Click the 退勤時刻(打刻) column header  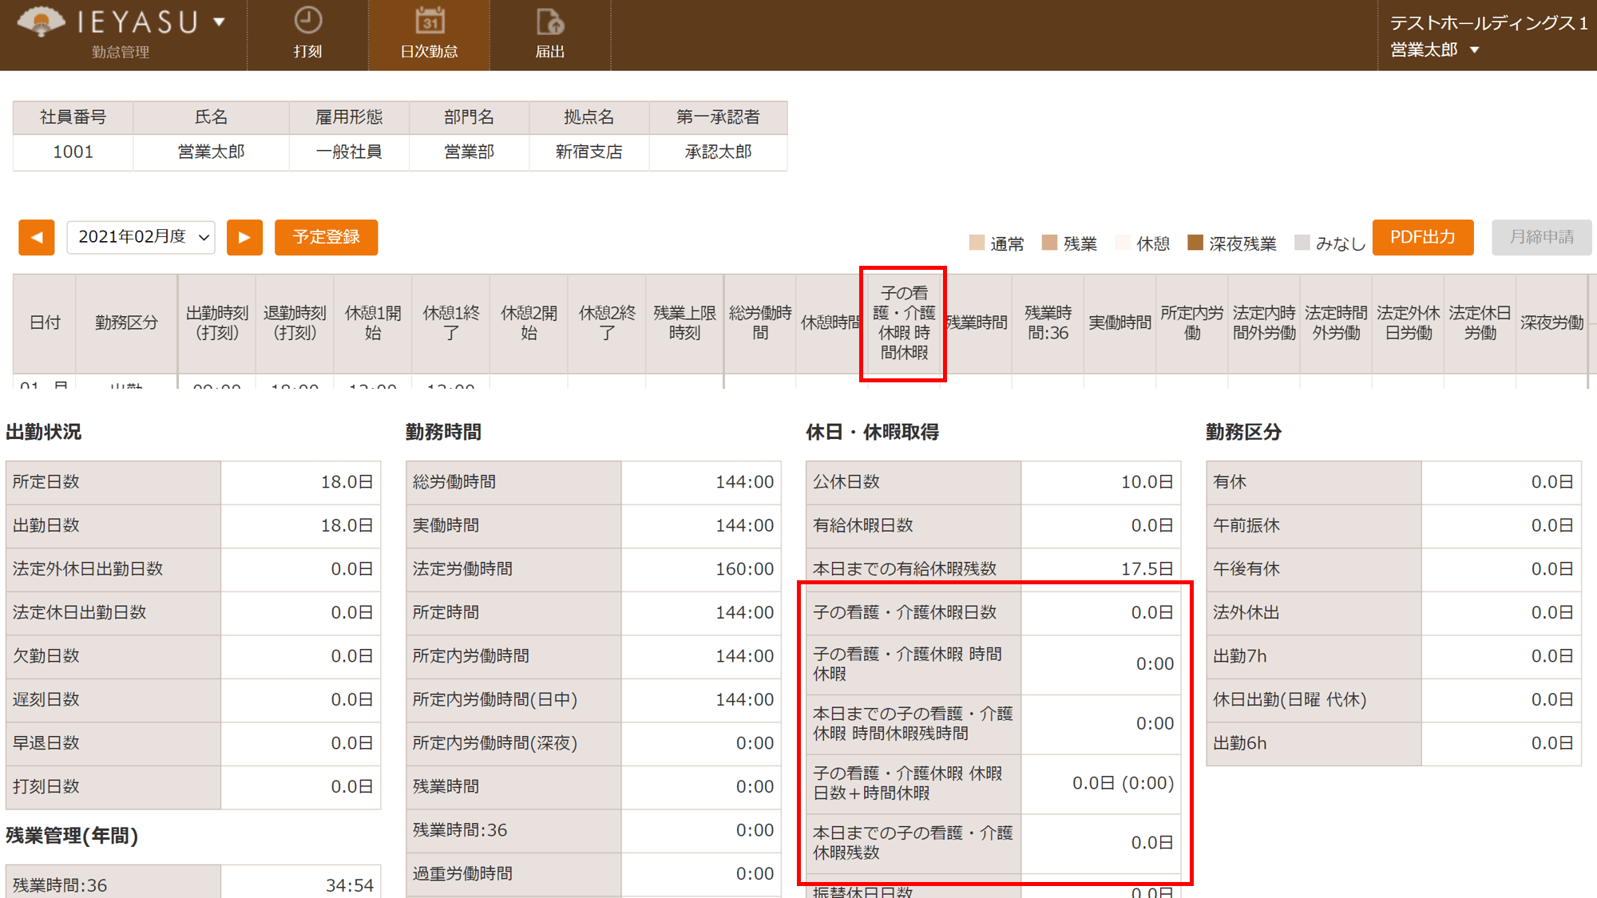[295, 322]
